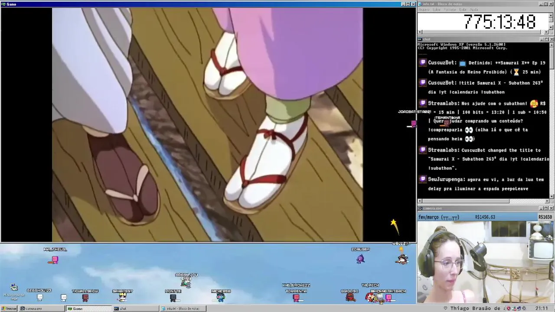
Task: Open the Editar menu in Bloco de notas
Action: pos(437,10)
